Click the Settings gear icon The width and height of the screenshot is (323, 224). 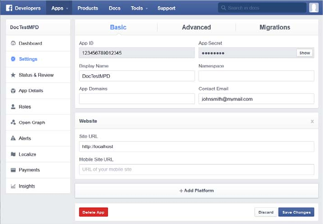click(13, 59)
